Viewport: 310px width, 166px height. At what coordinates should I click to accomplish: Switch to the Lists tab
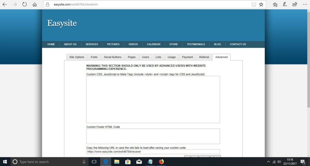pos(158,57)
